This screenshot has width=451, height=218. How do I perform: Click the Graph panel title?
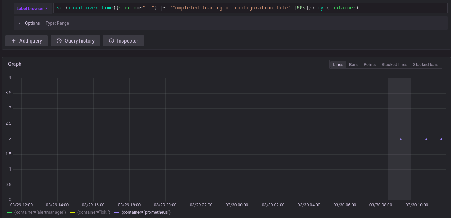click(x=15, y=64)
